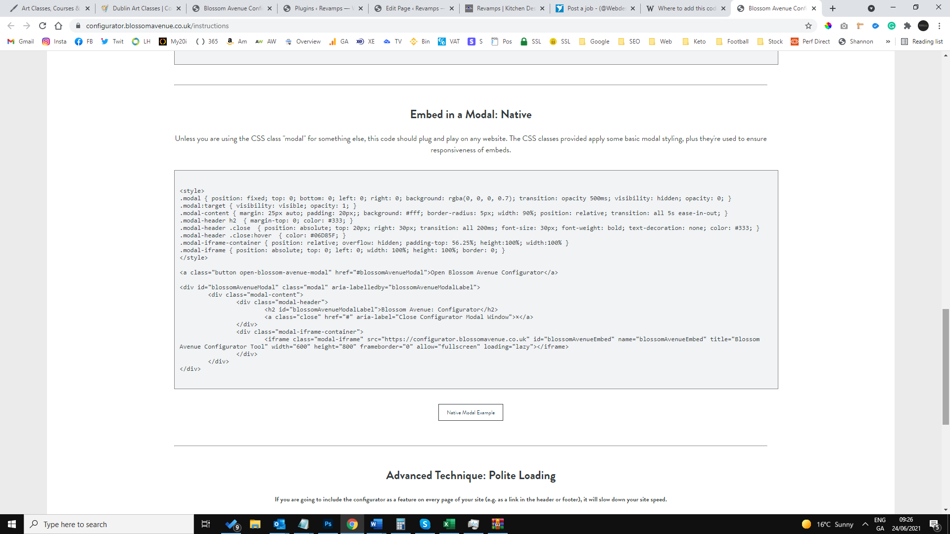
Task: Open the Extensions puzzle icon
Action: coord(907,26)
